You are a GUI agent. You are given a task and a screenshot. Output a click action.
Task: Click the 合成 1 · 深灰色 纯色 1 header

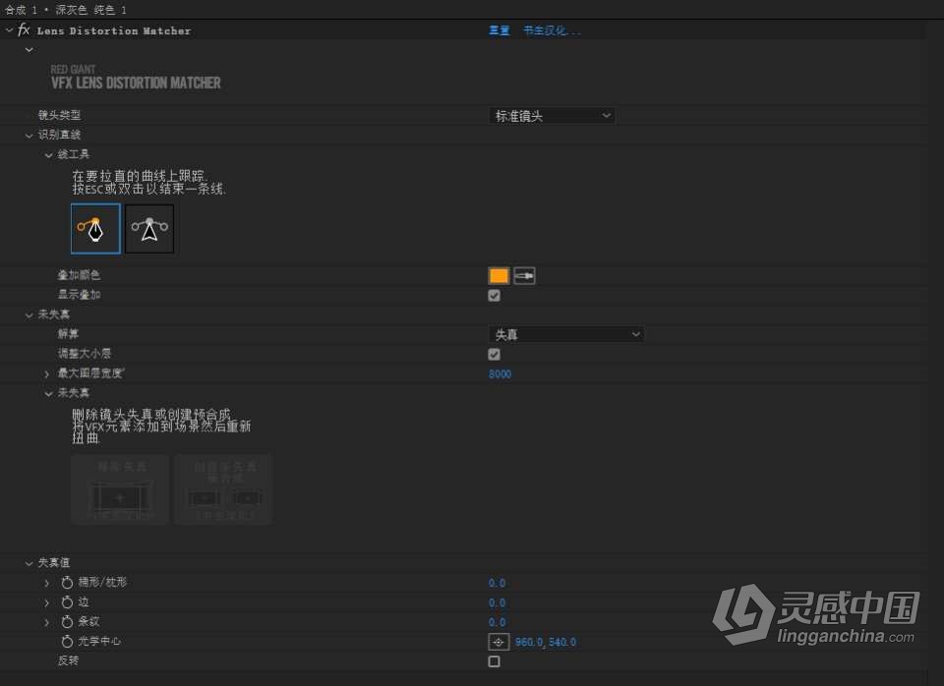[65, 10]
